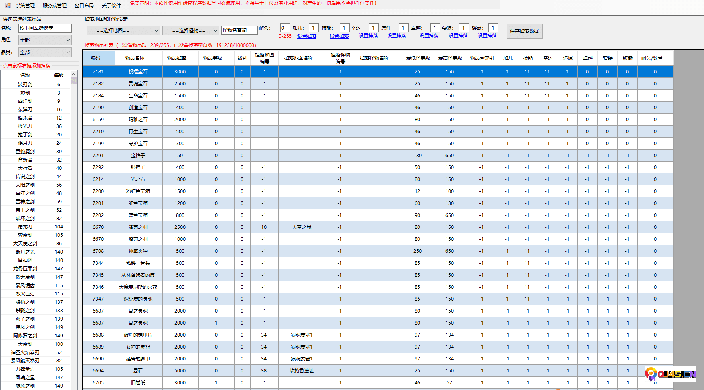This screenshot has width=704, height=390.
Task: Click the 套装 value field
Action: (464, 28)
